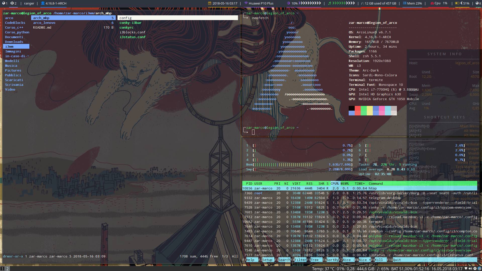
Task: Expand arco_lenovo directory in ranger
Action: (x=44, y=23)
